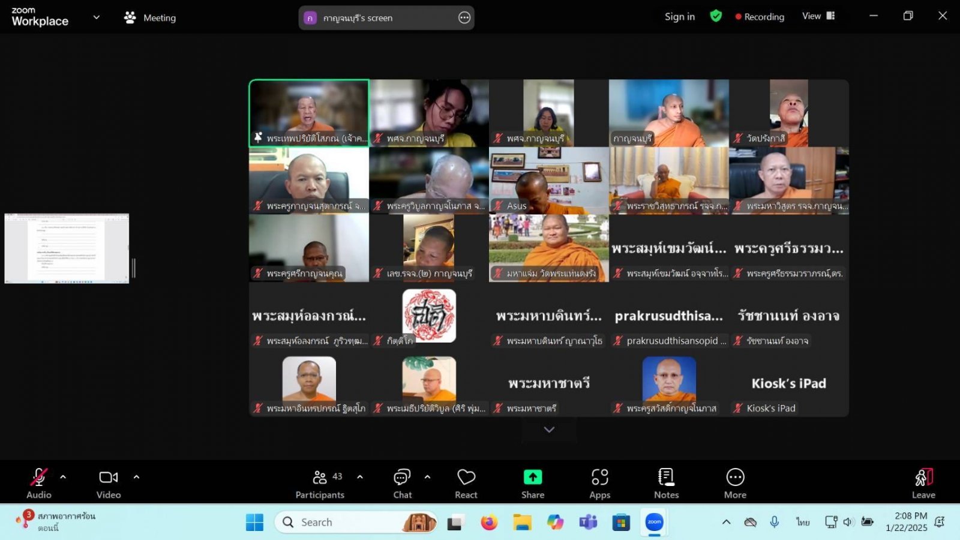Open the Participants panel
The image size is (960, 540).
tap(320, 483)
